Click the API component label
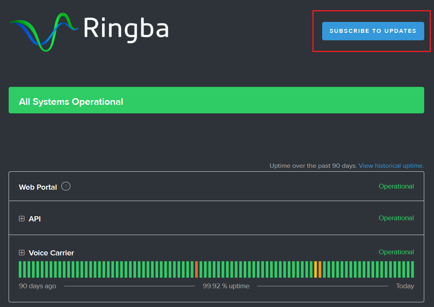 [x=34, y=219]
